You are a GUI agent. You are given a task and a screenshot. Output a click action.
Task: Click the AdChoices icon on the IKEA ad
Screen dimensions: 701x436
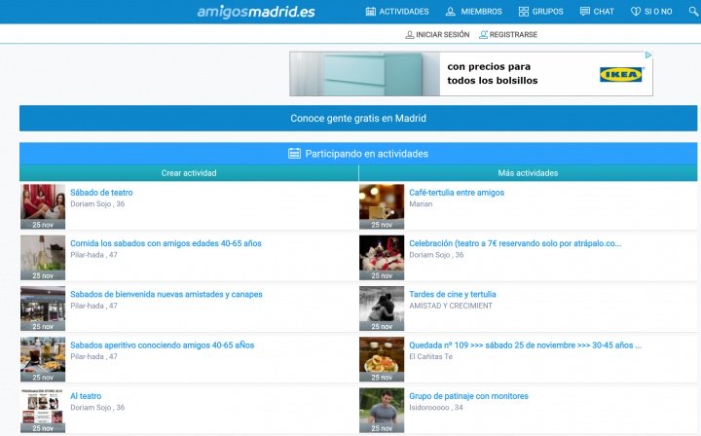648,55
